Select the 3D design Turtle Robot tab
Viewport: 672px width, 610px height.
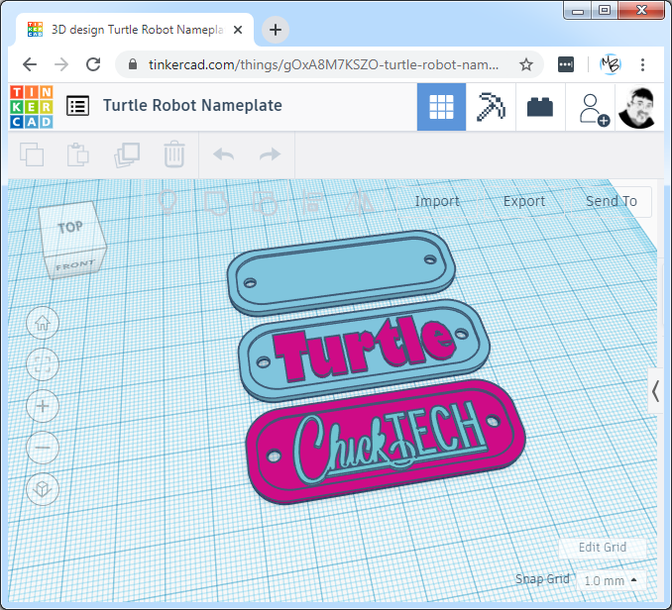[x=135, y=30]
